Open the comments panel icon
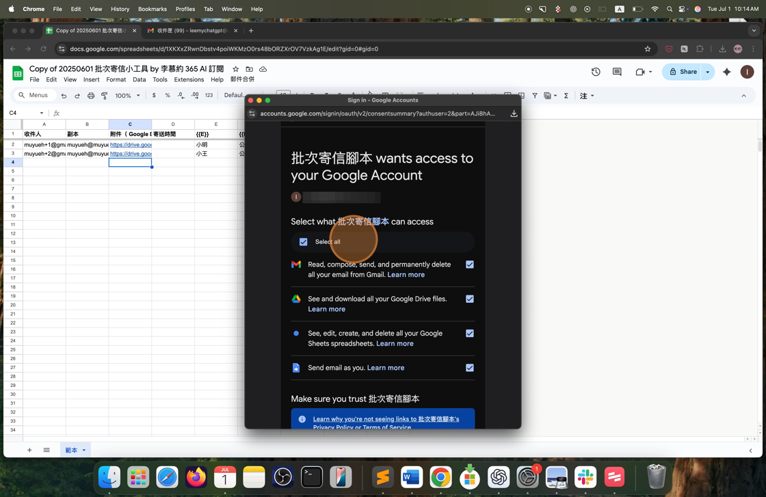The height and width of the screenshot is (497, 766). (x=617, y=72)
